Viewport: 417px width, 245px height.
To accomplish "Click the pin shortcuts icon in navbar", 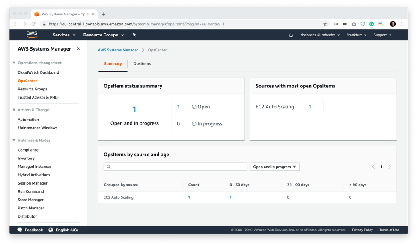I will click(134, 35).
